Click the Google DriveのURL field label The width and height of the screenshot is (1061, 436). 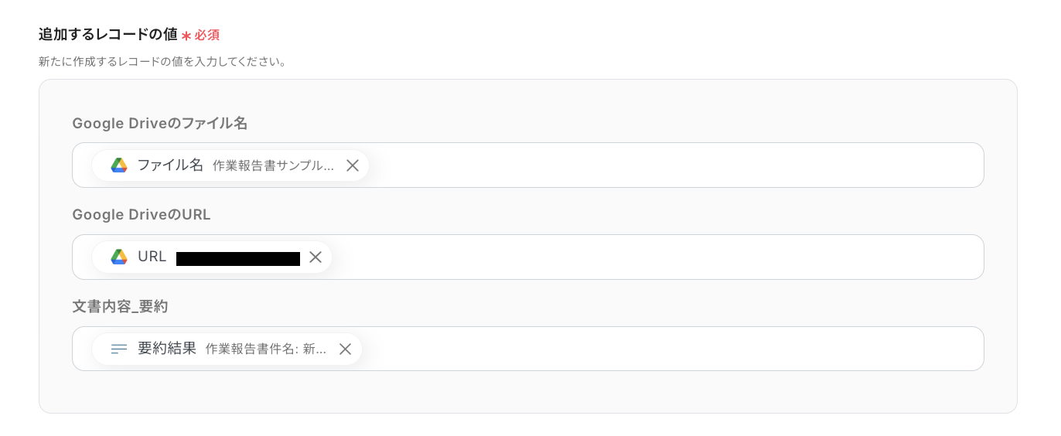(x=142, y=215)
